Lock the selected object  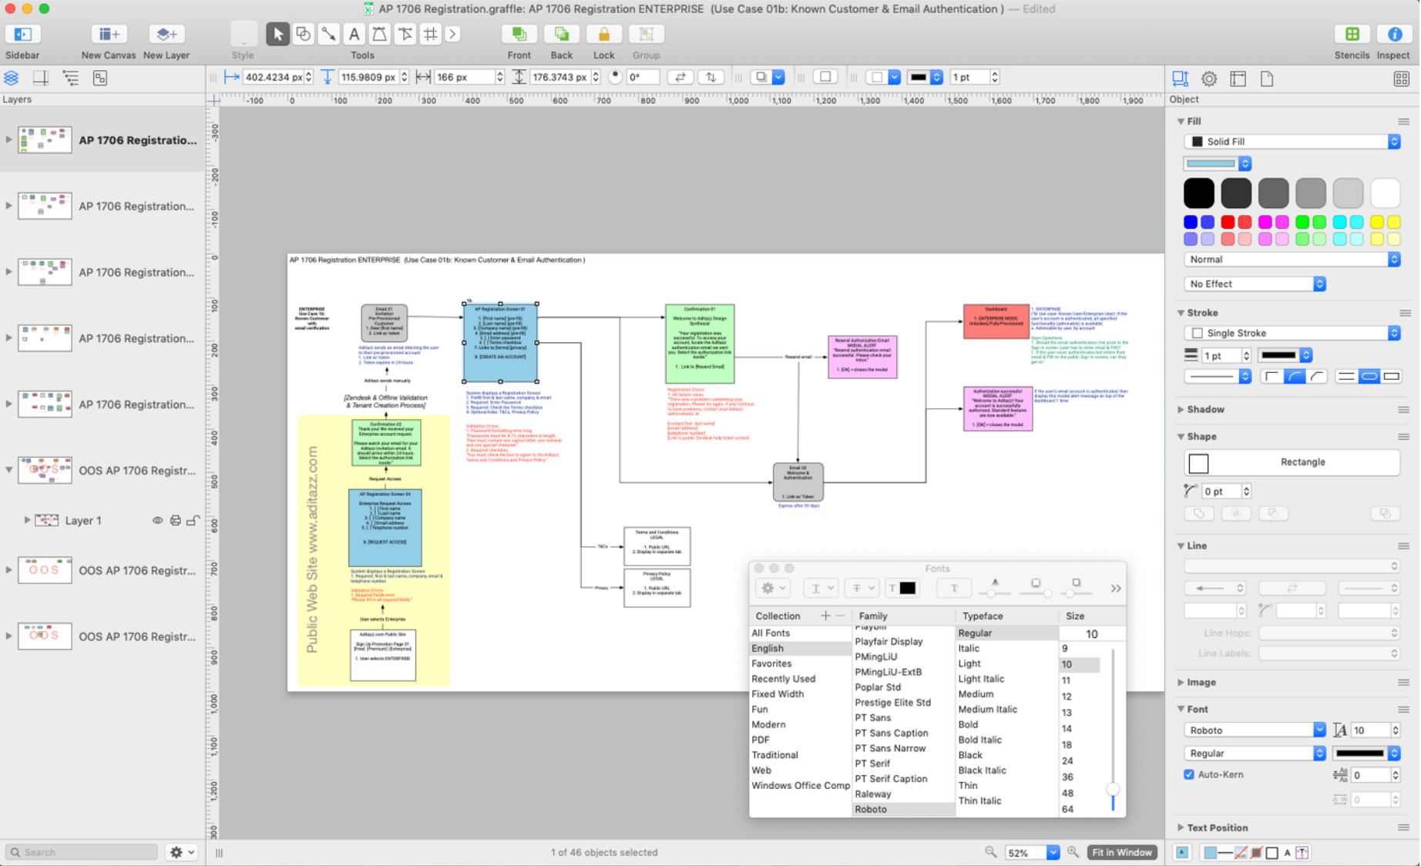pos(603,35)
